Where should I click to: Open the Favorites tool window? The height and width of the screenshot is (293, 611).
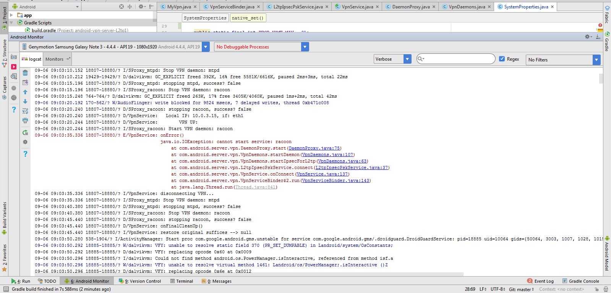pos(5,258)
